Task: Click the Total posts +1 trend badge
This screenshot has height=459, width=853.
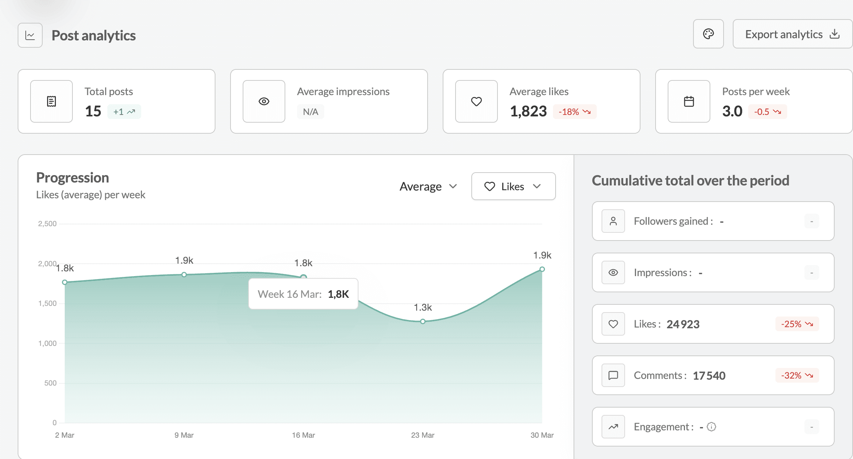Action: pyautogui.click(x=124, y=112)
